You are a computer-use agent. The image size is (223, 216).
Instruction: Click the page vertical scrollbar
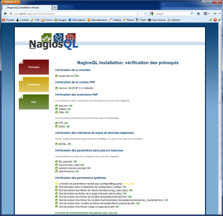[x=220, y=103]
